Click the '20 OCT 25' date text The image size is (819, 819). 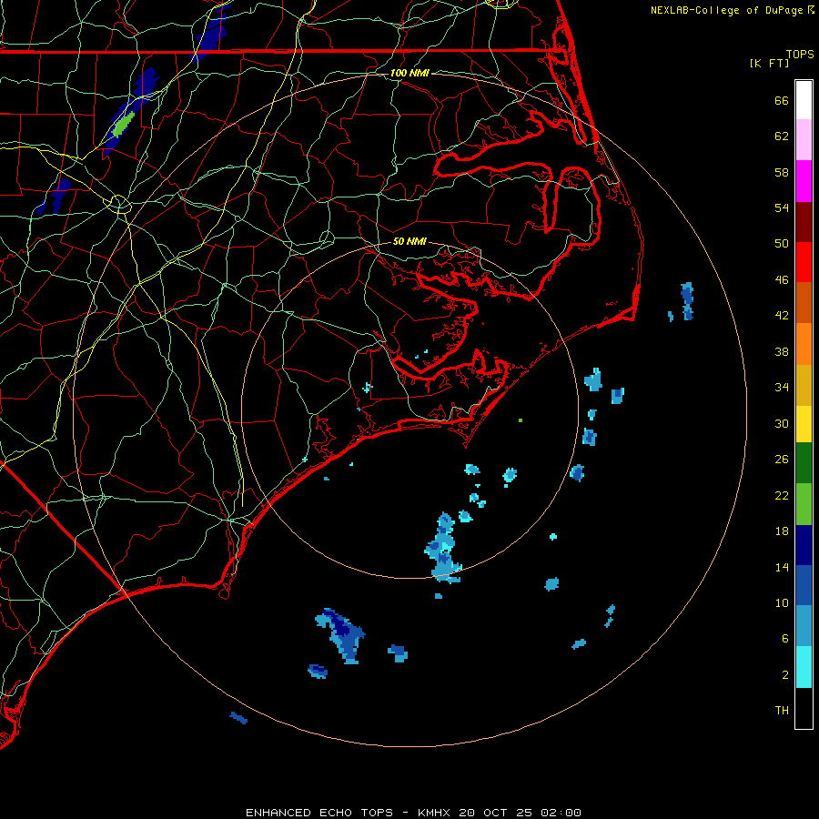click(495, 813)
